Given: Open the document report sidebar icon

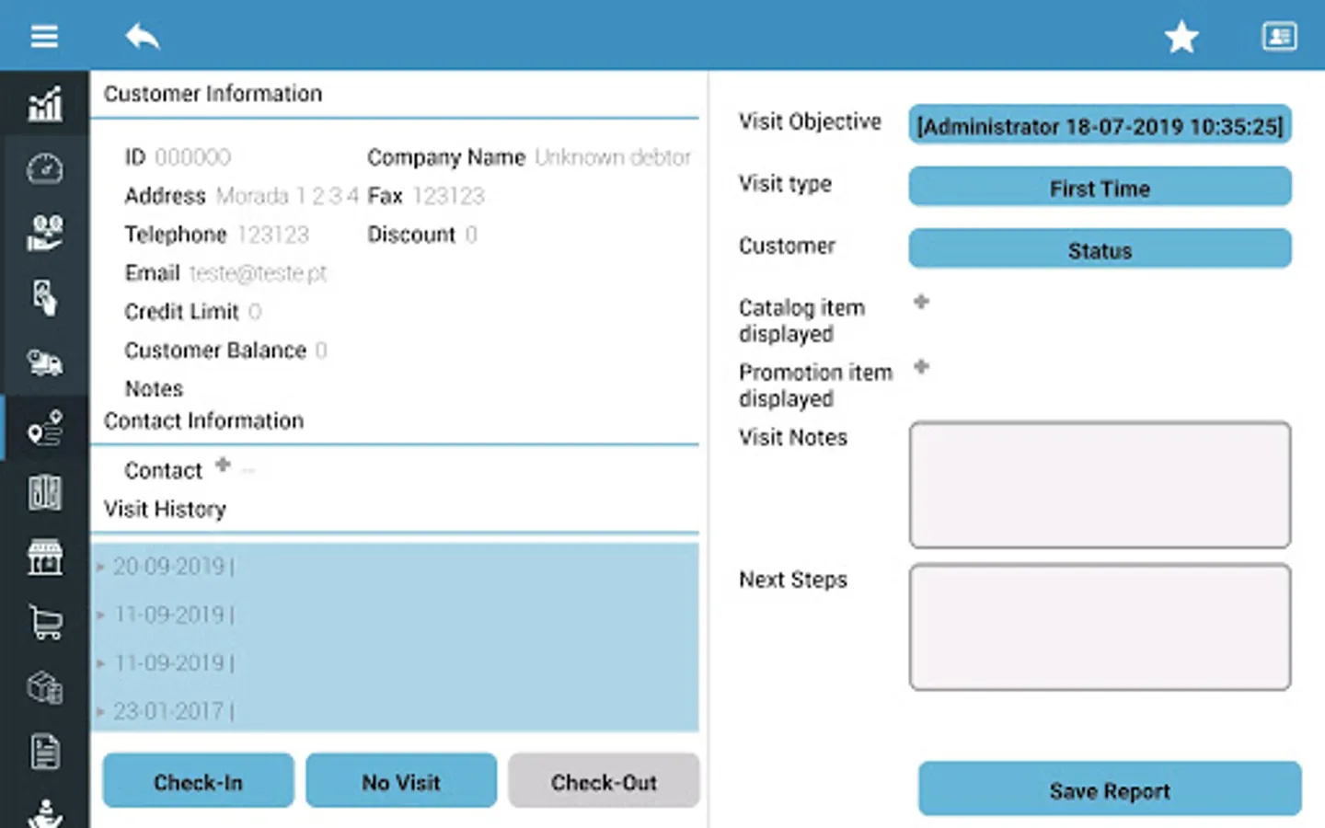Looking at the screenshot, I should point(44,751).
